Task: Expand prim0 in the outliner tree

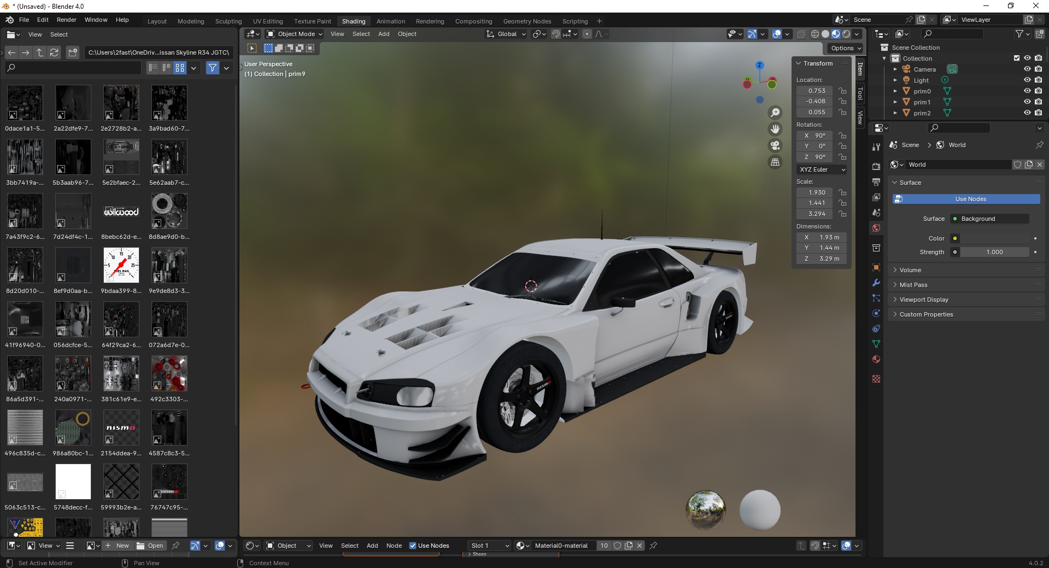Action: [895, 91]
